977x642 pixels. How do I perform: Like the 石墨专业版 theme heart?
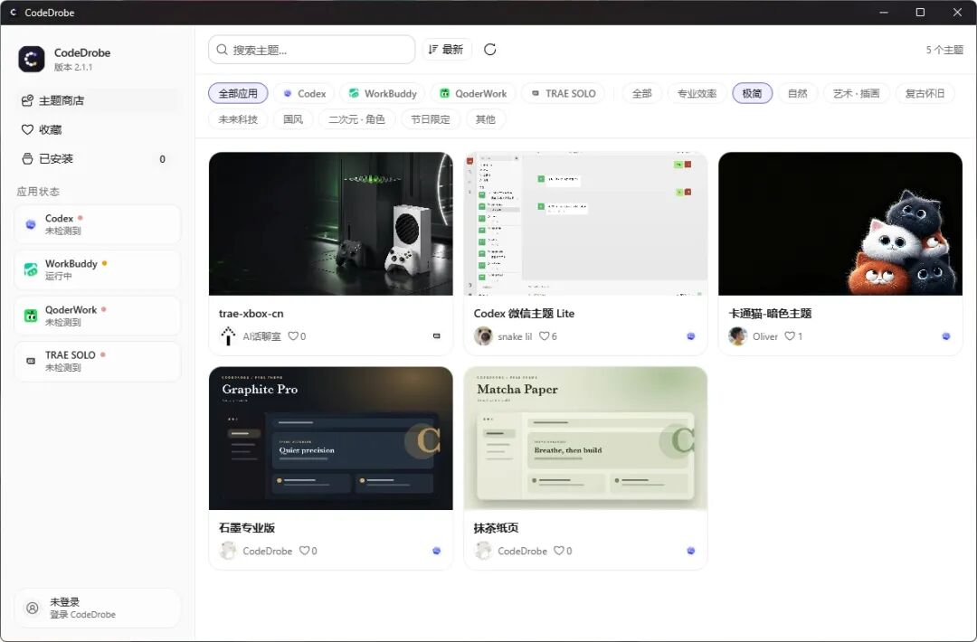305,551
